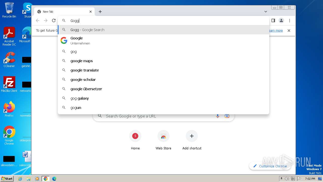Screen dimensions: 323x182
Task: Select the Microsoft Edge desktop icon
Action: click(26, 35)
